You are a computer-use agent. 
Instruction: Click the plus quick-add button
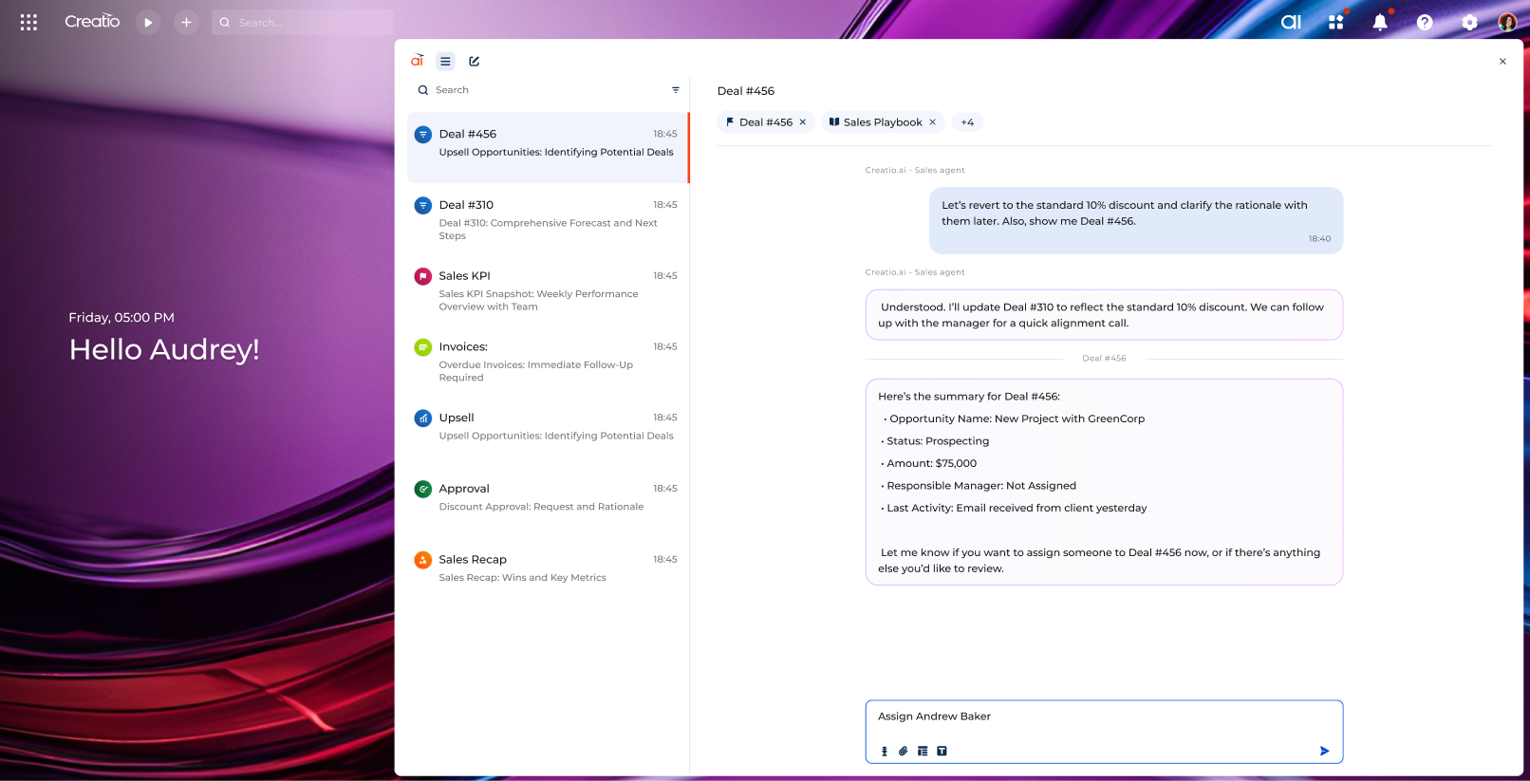(x=186, y=22)
